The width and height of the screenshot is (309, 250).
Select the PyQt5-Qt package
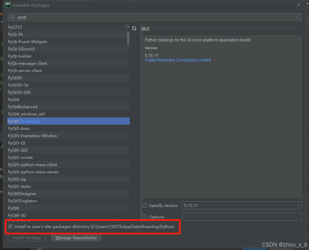click(x=68, y=143)
